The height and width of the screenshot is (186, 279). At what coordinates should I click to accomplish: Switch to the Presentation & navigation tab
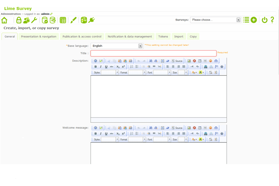point(38,36)
